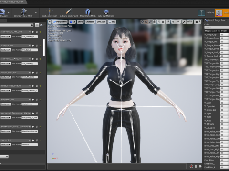Switch to the Mesh editor mode
Screen dimensions: 229x171
[222, 13]
